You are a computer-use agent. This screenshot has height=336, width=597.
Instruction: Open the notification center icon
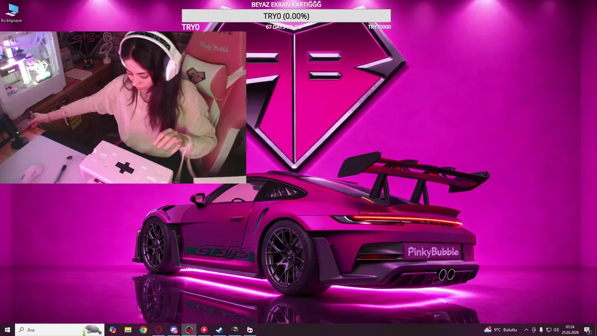point(587,330)
